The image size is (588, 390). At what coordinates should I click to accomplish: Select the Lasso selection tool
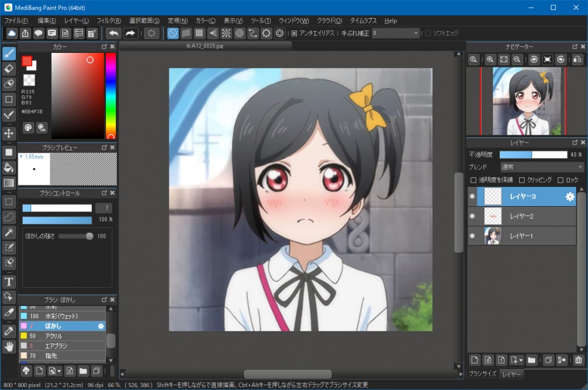point(9,217)
